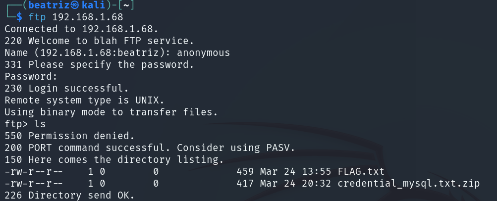Click the anonymous login name text

(203, 52)
